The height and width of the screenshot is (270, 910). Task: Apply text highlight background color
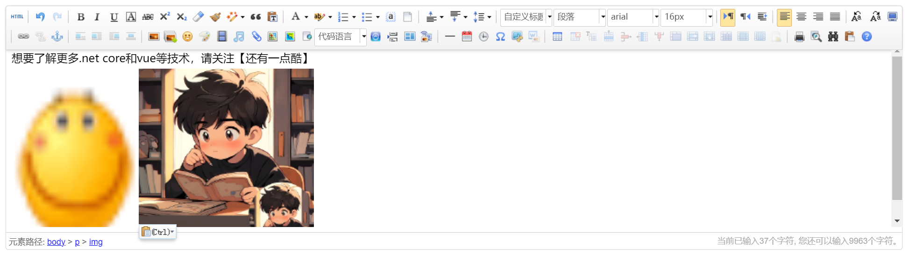point(319,17)
